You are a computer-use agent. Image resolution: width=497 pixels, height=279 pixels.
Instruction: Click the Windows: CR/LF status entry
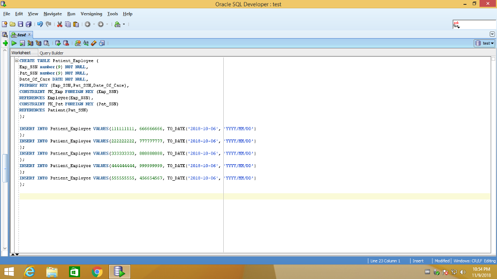click(x=467, y=261)
